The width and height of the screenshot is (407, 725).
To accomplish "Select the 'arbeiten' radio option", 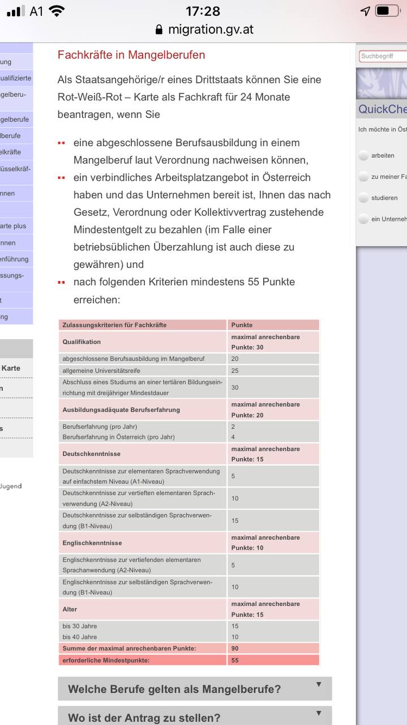I will coord(363,156).
